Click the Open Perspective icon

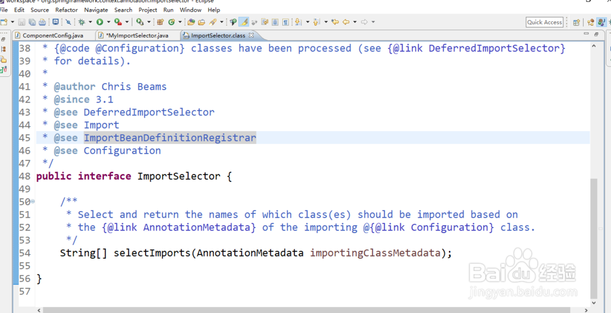[x=576, y=22]
